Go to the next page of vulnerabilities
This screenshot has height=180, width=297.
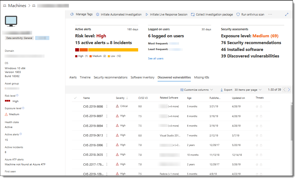click(x=289, y=90)
